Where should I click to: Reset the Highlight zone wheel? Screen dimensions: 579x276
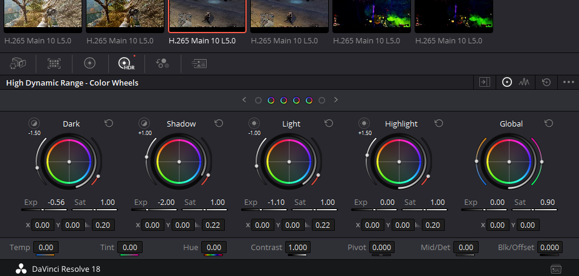click(x=439, y=123)
